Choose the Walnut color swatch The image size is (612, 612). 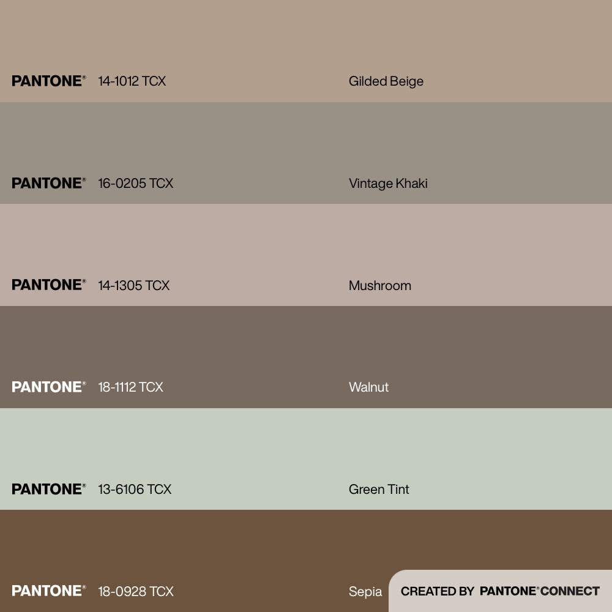306,346
